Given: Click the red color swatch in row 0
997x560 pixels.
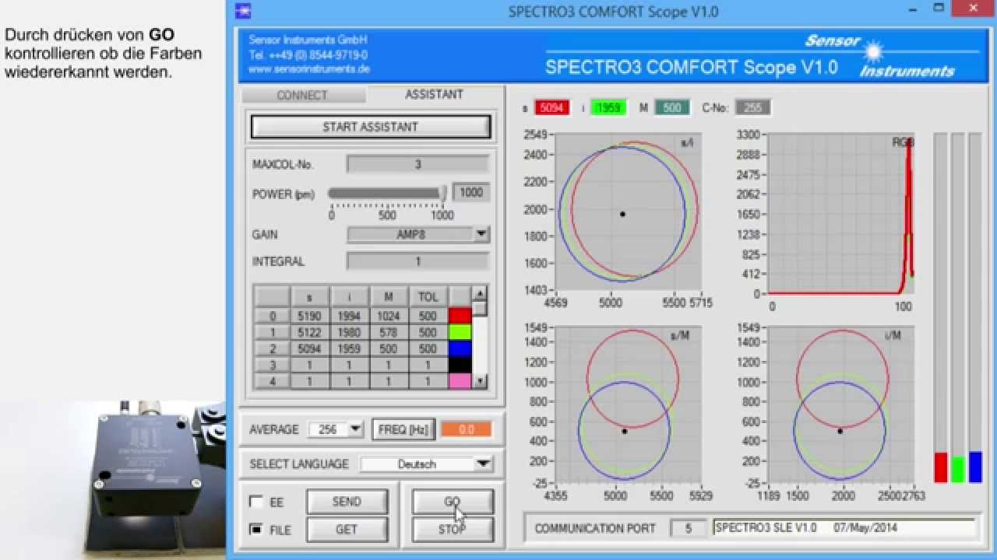Looking at the screenshot, I should [x=460, y=316].
